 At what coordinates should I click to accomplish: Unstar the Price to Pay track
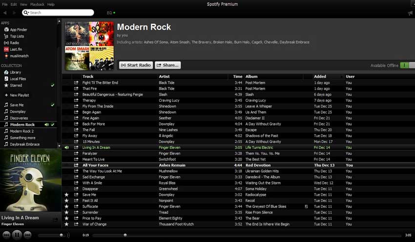[67, 218]
